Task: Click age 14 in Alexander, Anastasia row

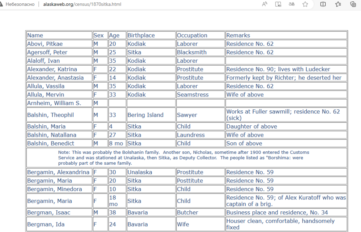Action: click(x=117, y=78)
